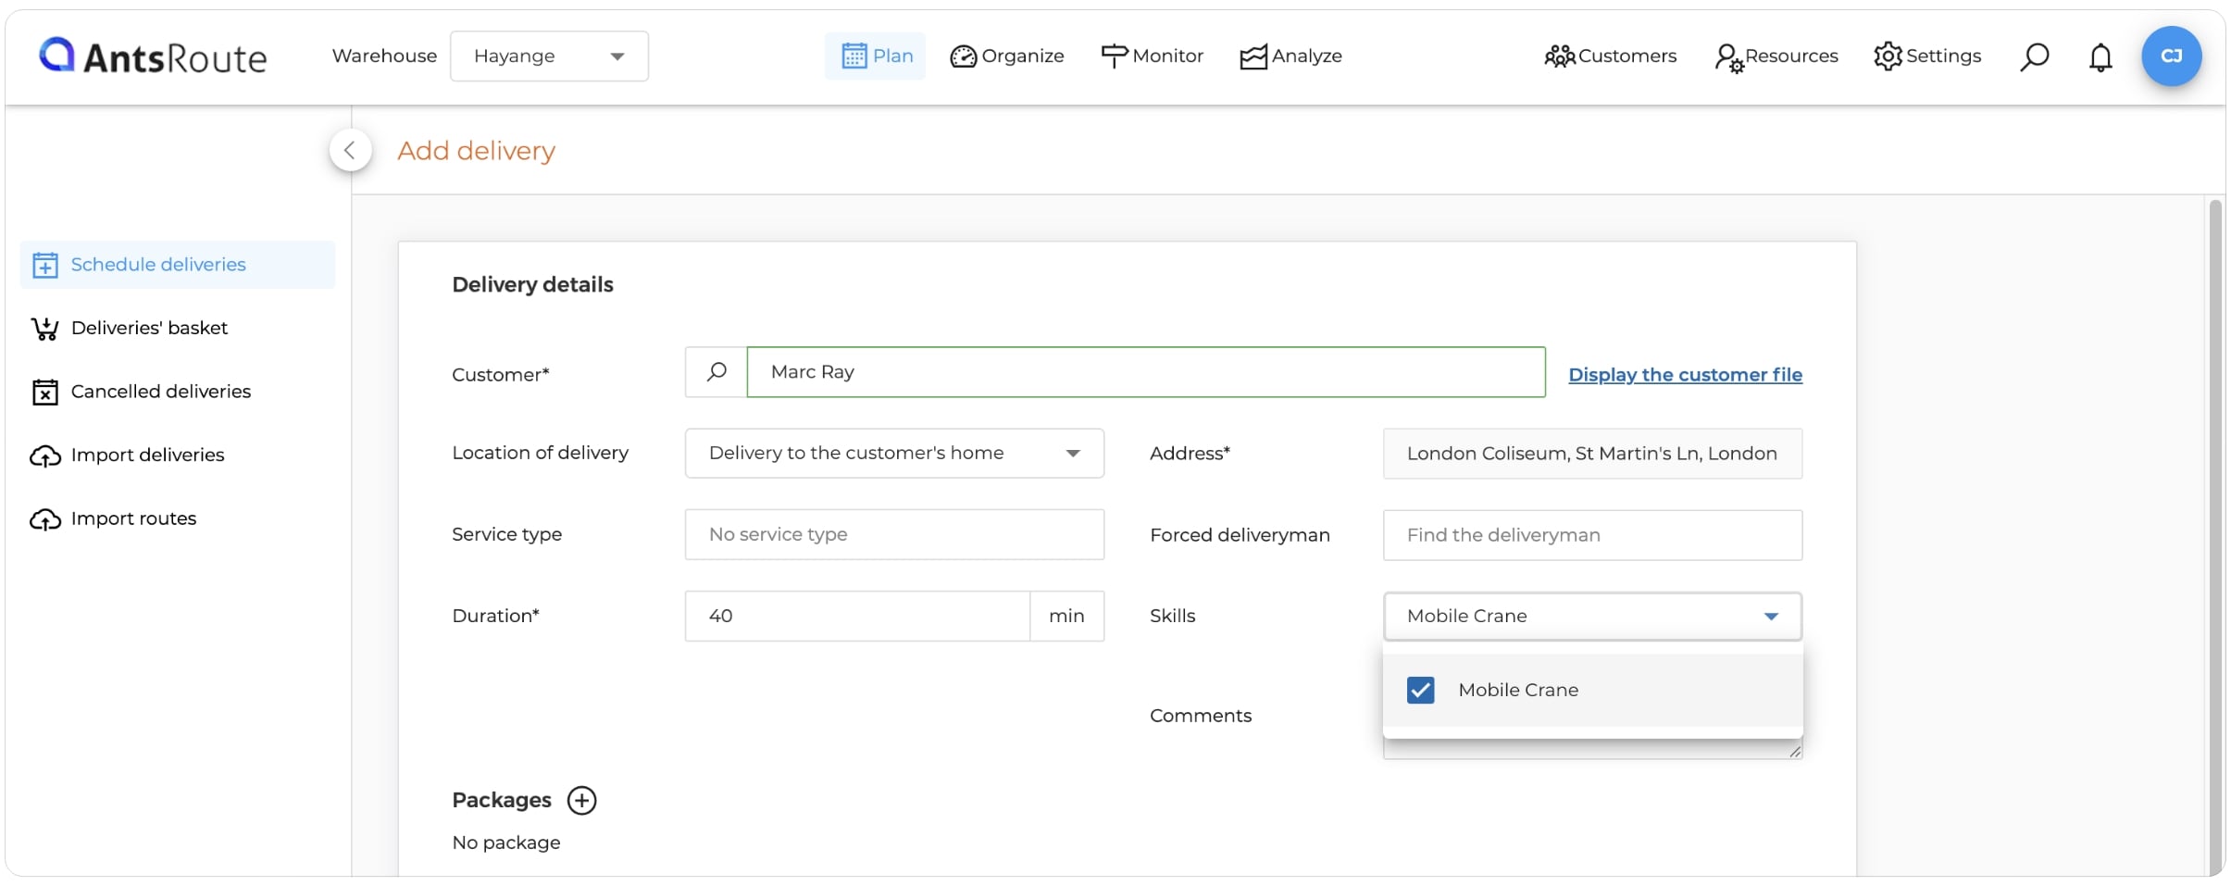Click the 'Add delivery' heading
The height and width of the screenshot is (886, 2231).
pyautogui.click(x=476, y=151)
